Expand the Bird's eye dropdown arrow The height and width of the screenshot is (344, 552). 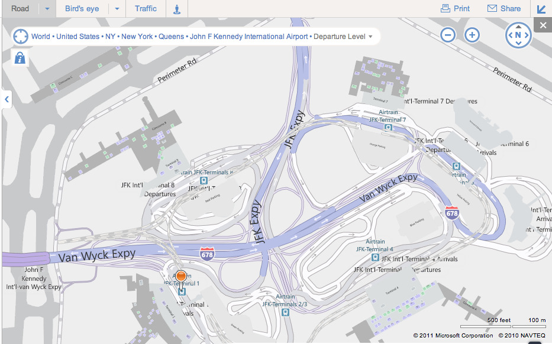pos(117,9)
